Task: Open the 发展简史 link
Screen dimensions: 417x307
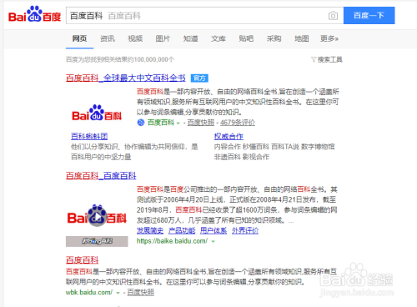Action: click(x=150, y=230)
